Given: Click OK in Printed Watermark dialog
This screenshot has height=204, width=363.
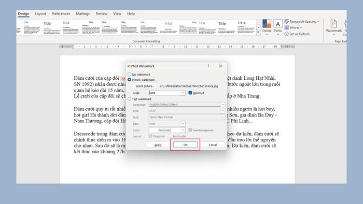Looking at the screenshot, I should pyautogui.click(x=185, y=145).
